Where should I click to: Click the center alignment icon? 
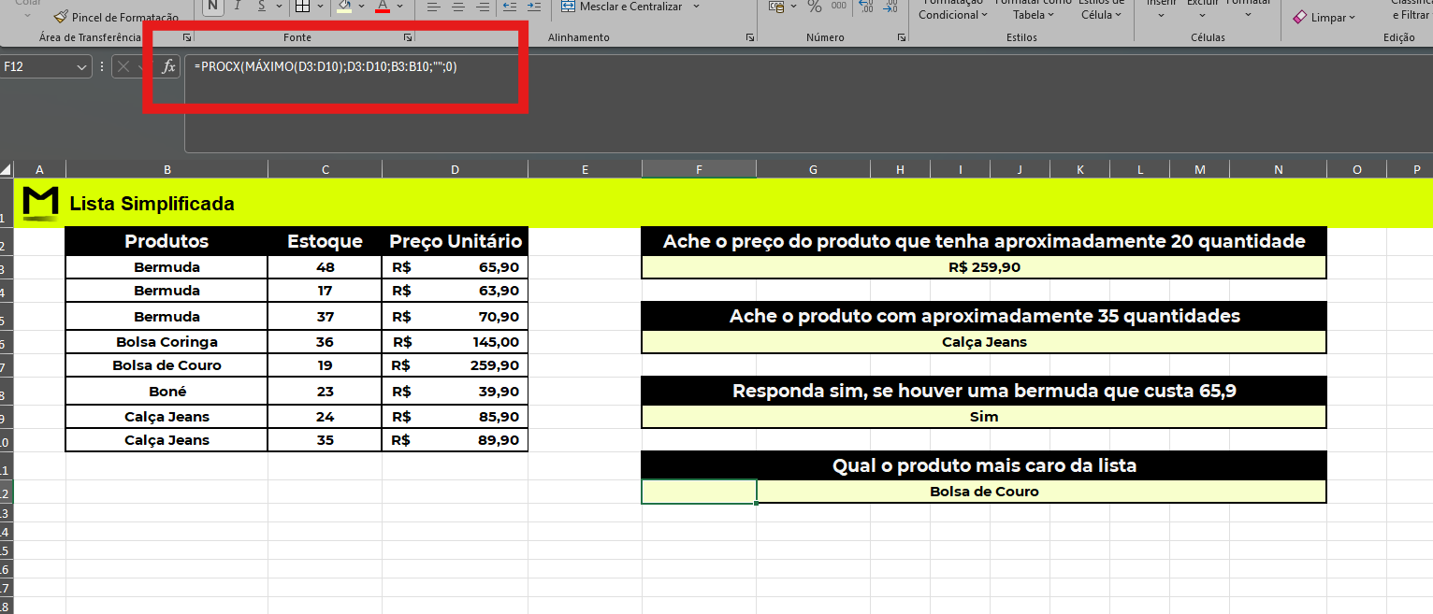(x=458, y=7)
